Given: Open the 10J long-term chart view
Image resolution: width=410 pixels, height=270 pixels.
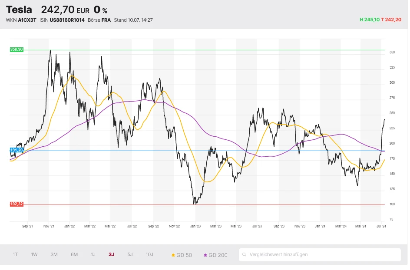Looking at the screenshot, I should (x=149, y=255).
